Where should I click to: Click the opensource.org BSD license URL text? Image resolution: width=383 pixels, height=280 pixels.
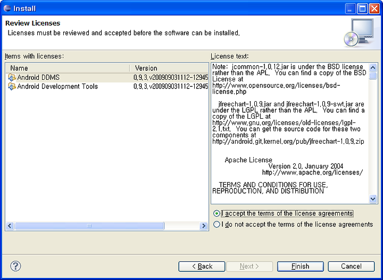(x=276, y=88)
